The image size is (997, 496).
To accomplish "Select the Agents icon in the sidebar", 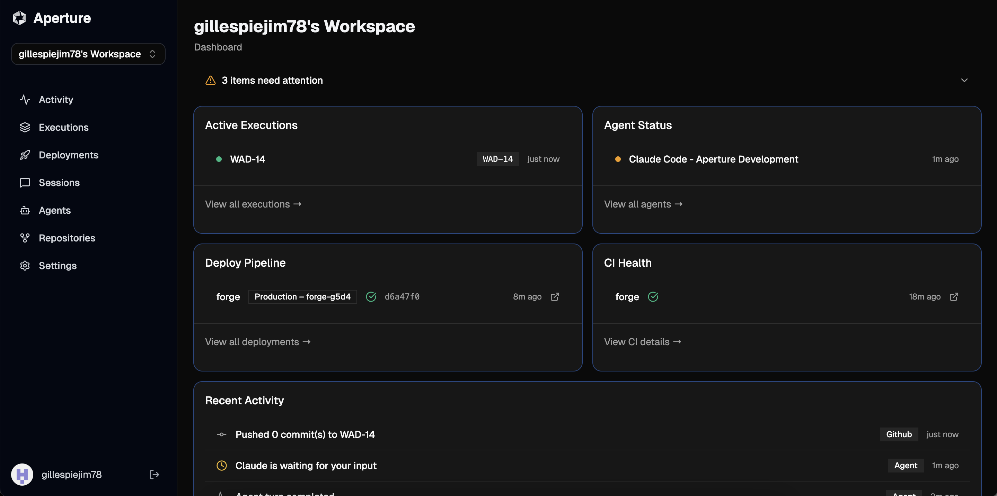I will (x=25, y=210).
